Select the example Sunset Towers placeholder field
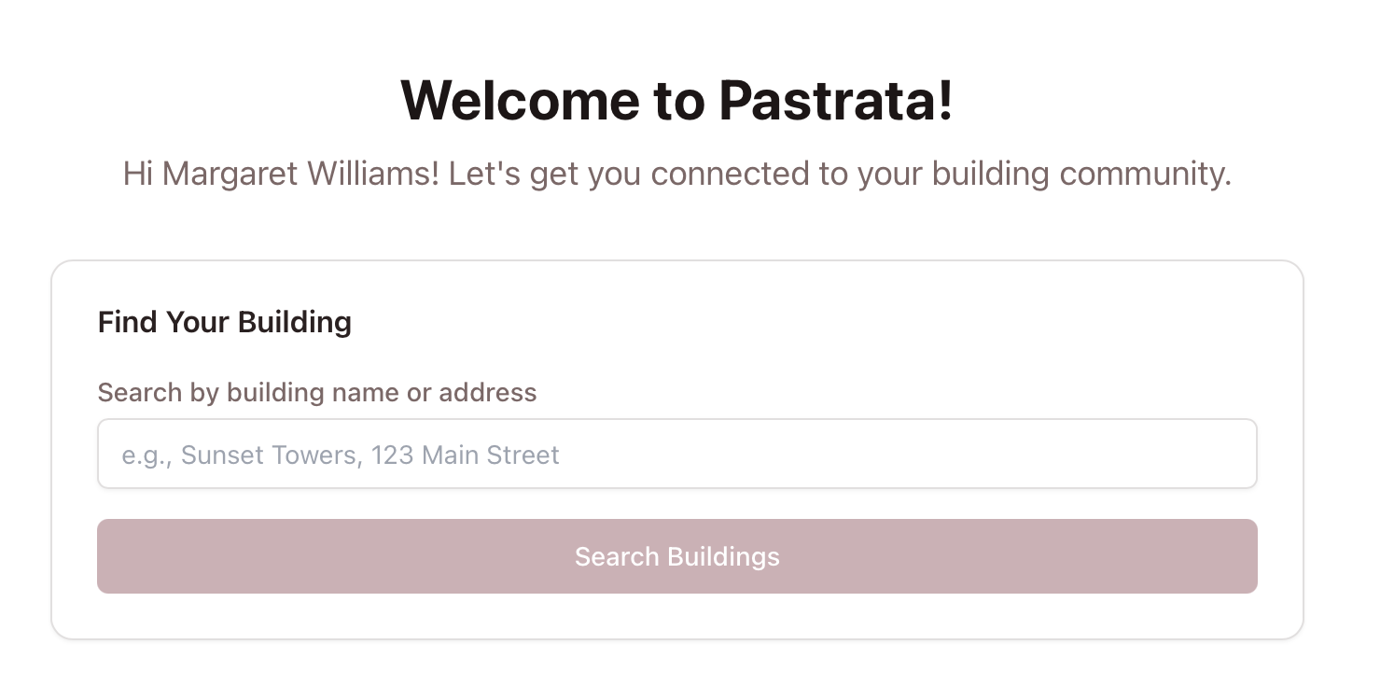The width and height of the screenshot is (1394, 700). pyautogui.click(x=677, y=454)
